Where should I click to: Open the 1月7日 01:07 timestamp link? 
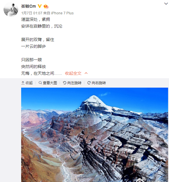tap(32, 13)
